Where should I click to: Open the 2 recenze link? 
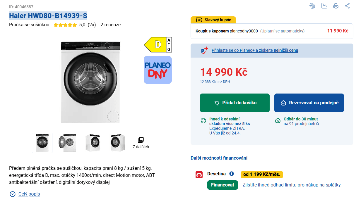coord(111,25)
